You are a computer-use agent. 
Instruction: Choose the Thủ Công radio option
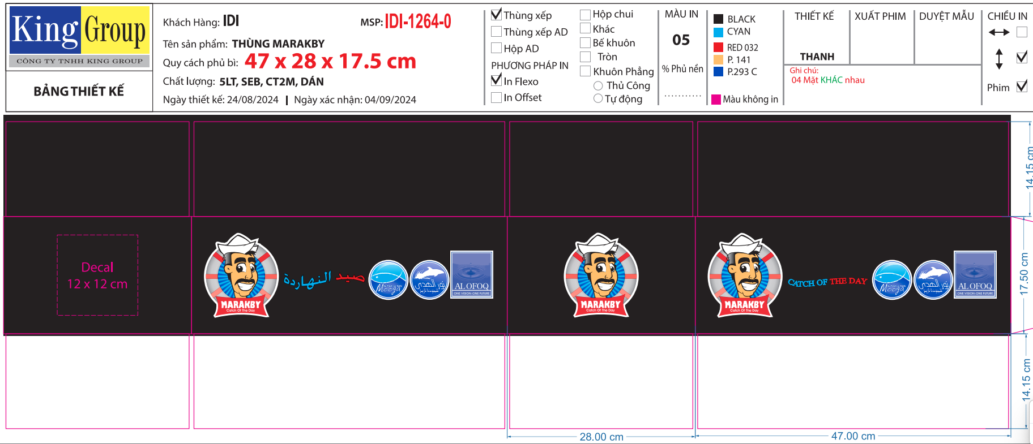coord(598,86)
